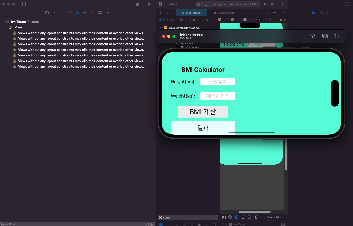Toggle breakpoints in the debug bar
Image resolution: width=353 pixels, height=226 pixels.
pos(161,224)
